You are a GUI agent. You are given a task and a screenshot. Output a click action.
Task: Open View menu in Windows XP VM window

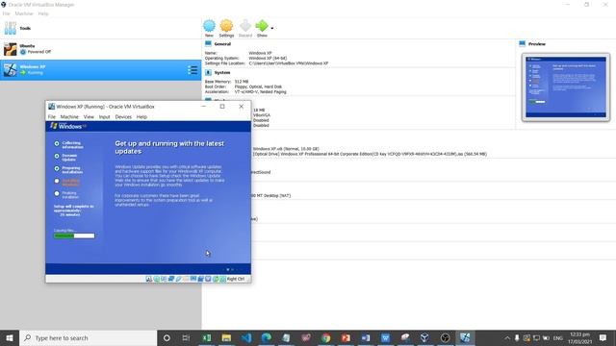coord(89,117)
